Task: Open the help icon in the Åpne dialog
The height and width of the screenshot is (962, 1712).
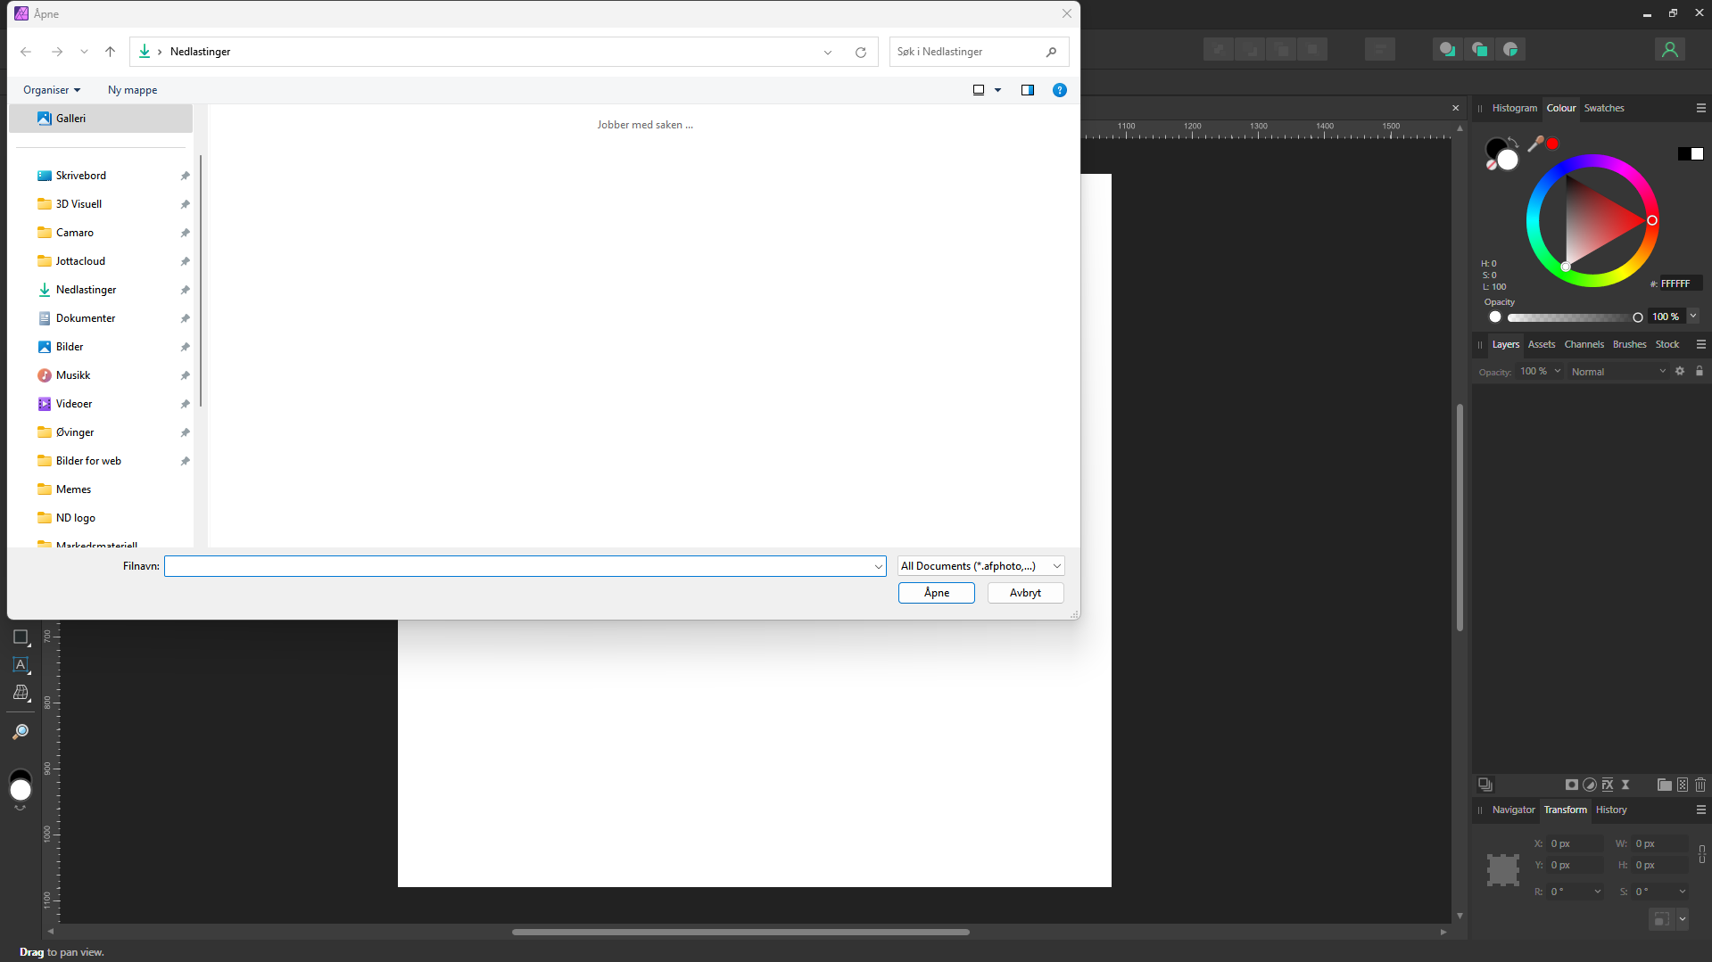Action: click(1060, 90)
